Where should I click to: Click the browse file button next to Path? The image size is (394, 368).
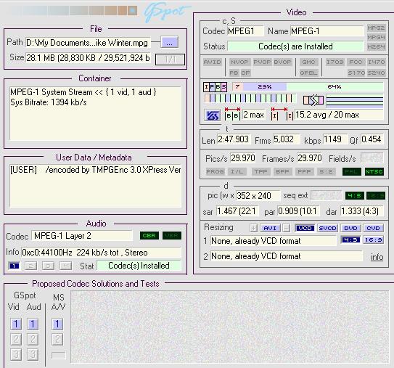pyautogui.click(x=169, y=43)
